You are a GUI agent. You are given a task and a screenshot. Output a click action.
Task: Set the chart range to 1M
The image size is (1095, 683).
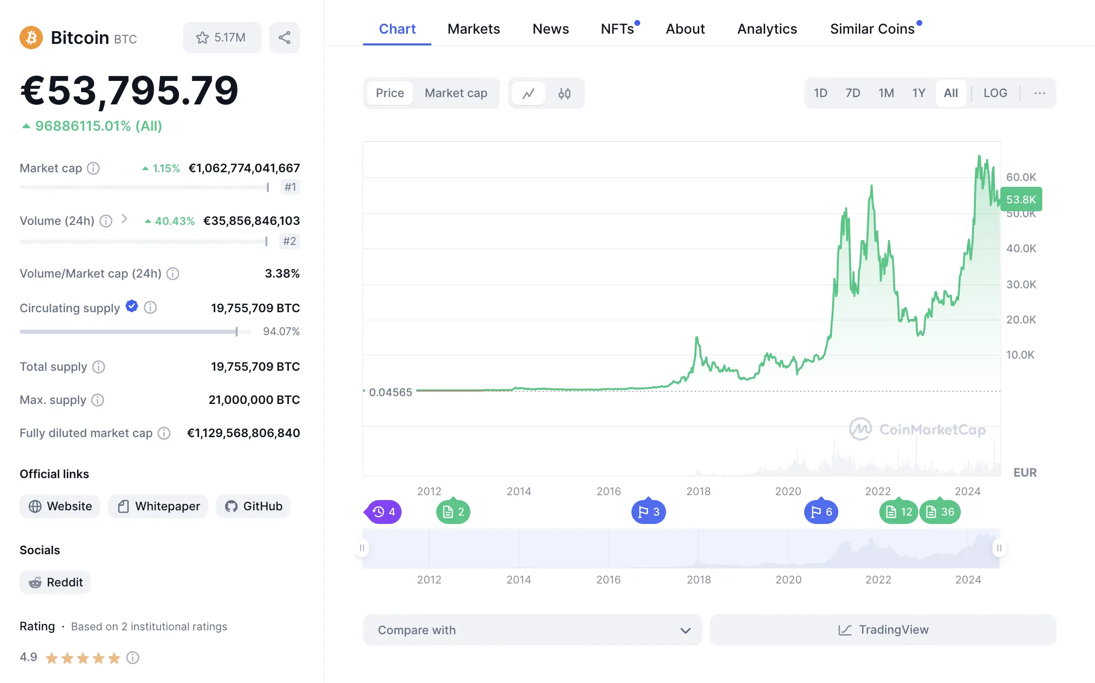[886, 93]
